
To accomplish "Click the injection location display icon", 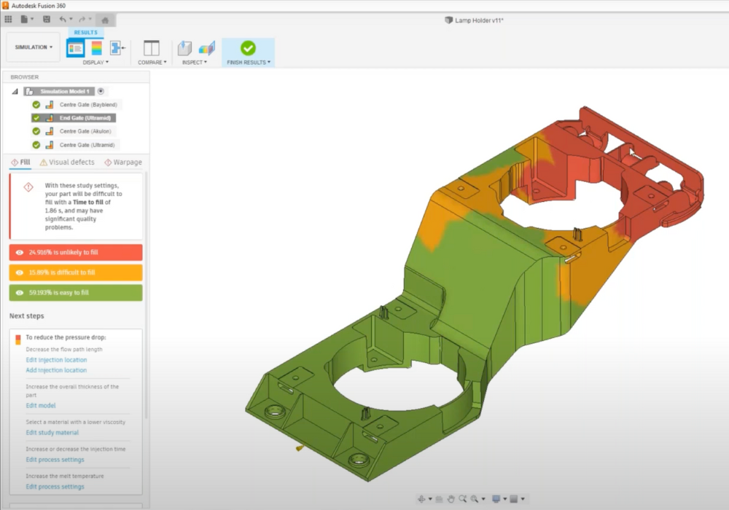I will tap(117, 48).
